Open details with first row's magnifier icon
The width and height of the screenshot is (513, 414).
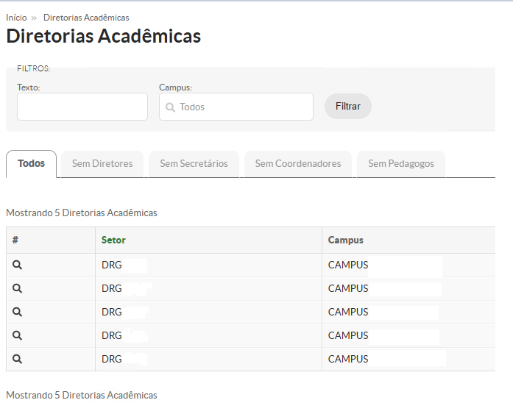pos(18,265)
